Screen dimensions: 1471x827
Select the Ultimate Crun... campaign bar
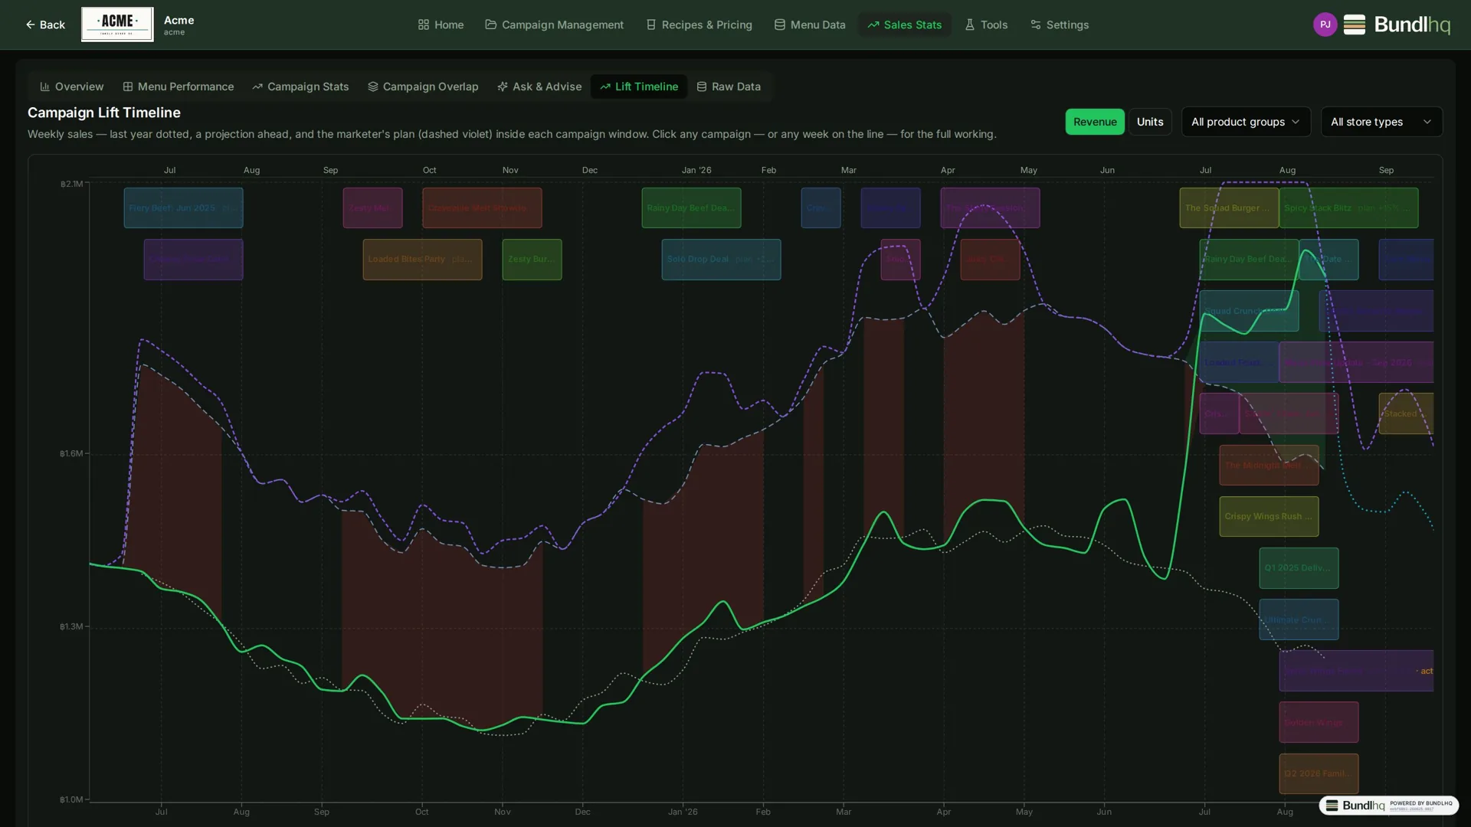click(x=1299, y=619)
